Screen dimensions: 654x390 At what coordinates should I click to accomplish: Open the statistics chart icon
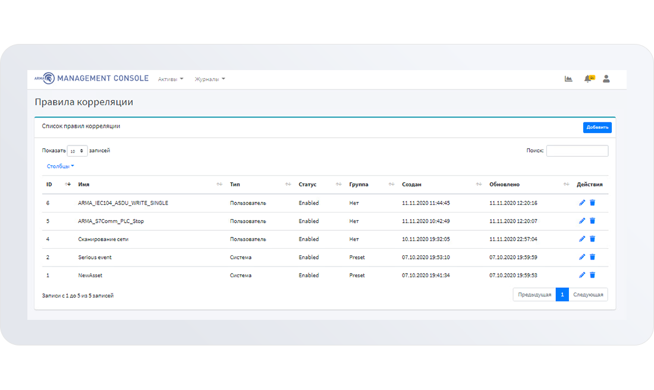(x=568, y=79)
